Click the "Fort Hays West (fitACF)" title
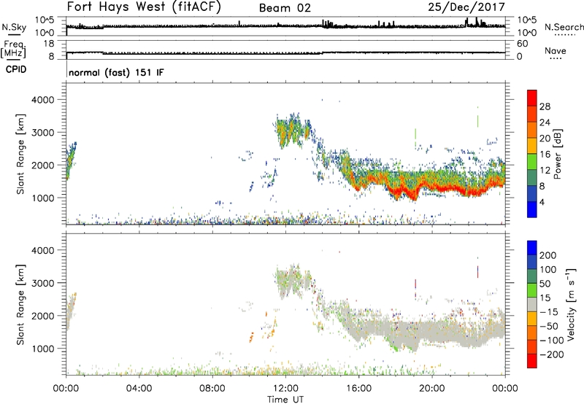This screenshot has width=584, height=404. [x=144, y=7]
